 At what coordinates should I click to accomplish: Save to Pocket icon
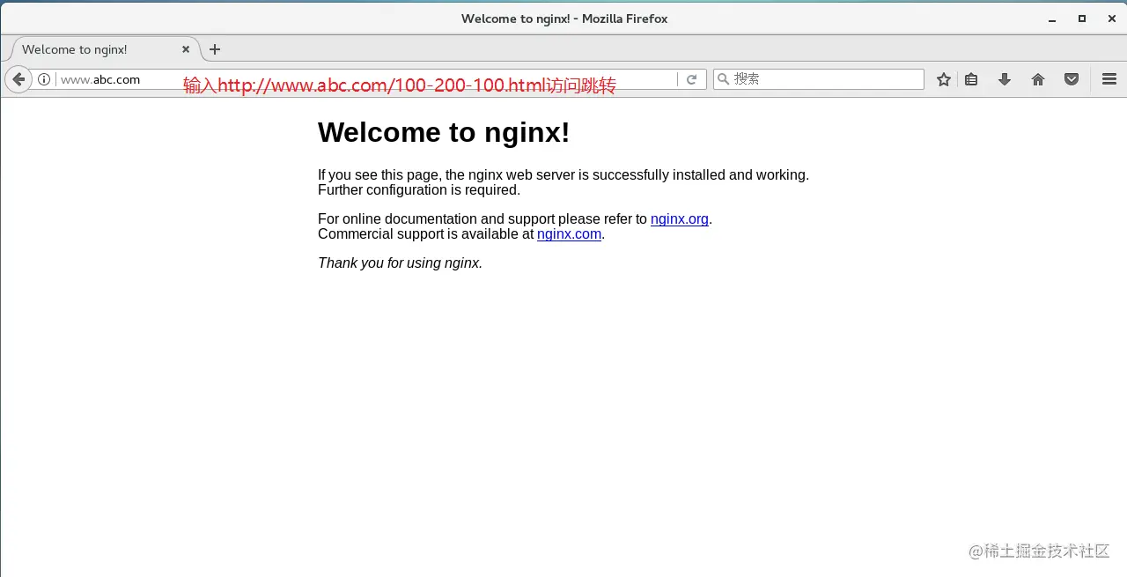coord(1072,79)
